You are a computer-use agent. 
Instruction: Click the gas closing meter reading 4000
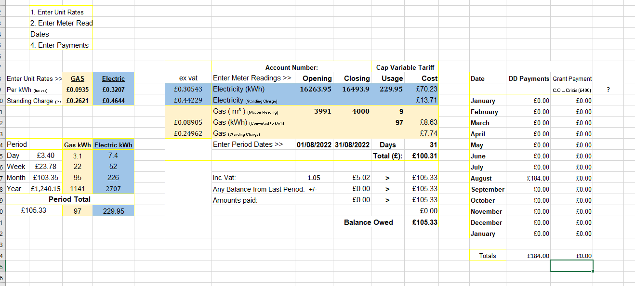pos(360,111)
